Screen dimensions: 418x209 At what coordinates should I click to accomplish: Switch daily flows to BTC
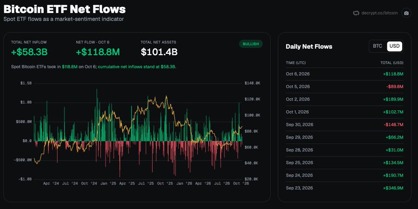(378, 46)
